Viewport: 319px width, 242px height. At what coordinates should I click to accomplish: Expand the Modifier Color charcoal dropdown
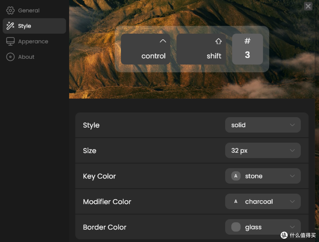tap(263, 201)
